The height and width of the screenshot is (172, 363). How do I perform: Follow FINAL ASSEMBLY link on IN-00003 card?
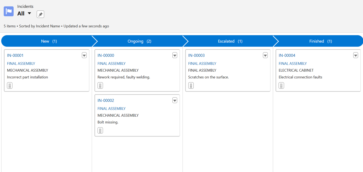coord(202,64)
